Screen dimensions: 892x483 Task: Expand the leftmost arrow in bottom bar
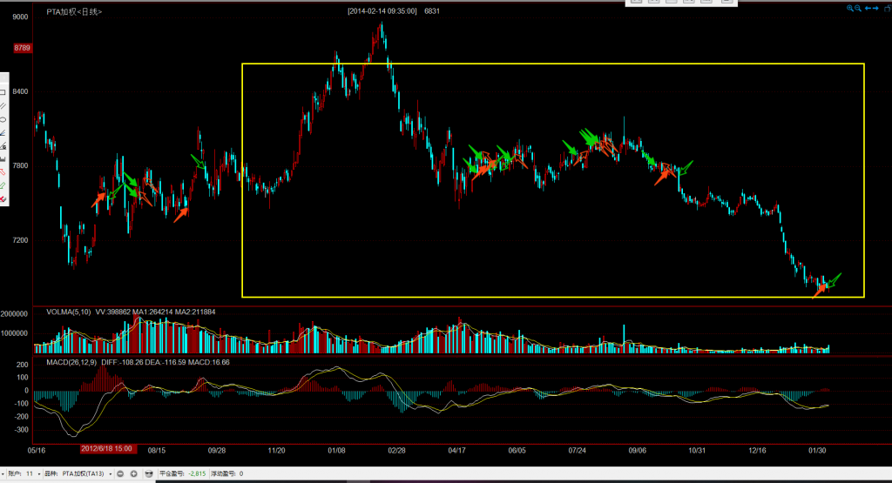[x=3, y=473]
